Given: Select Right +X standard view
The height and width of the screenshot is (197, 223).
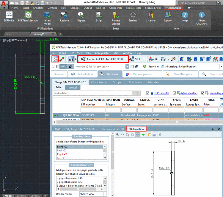Looking at the screenshot, I should 62,154.
